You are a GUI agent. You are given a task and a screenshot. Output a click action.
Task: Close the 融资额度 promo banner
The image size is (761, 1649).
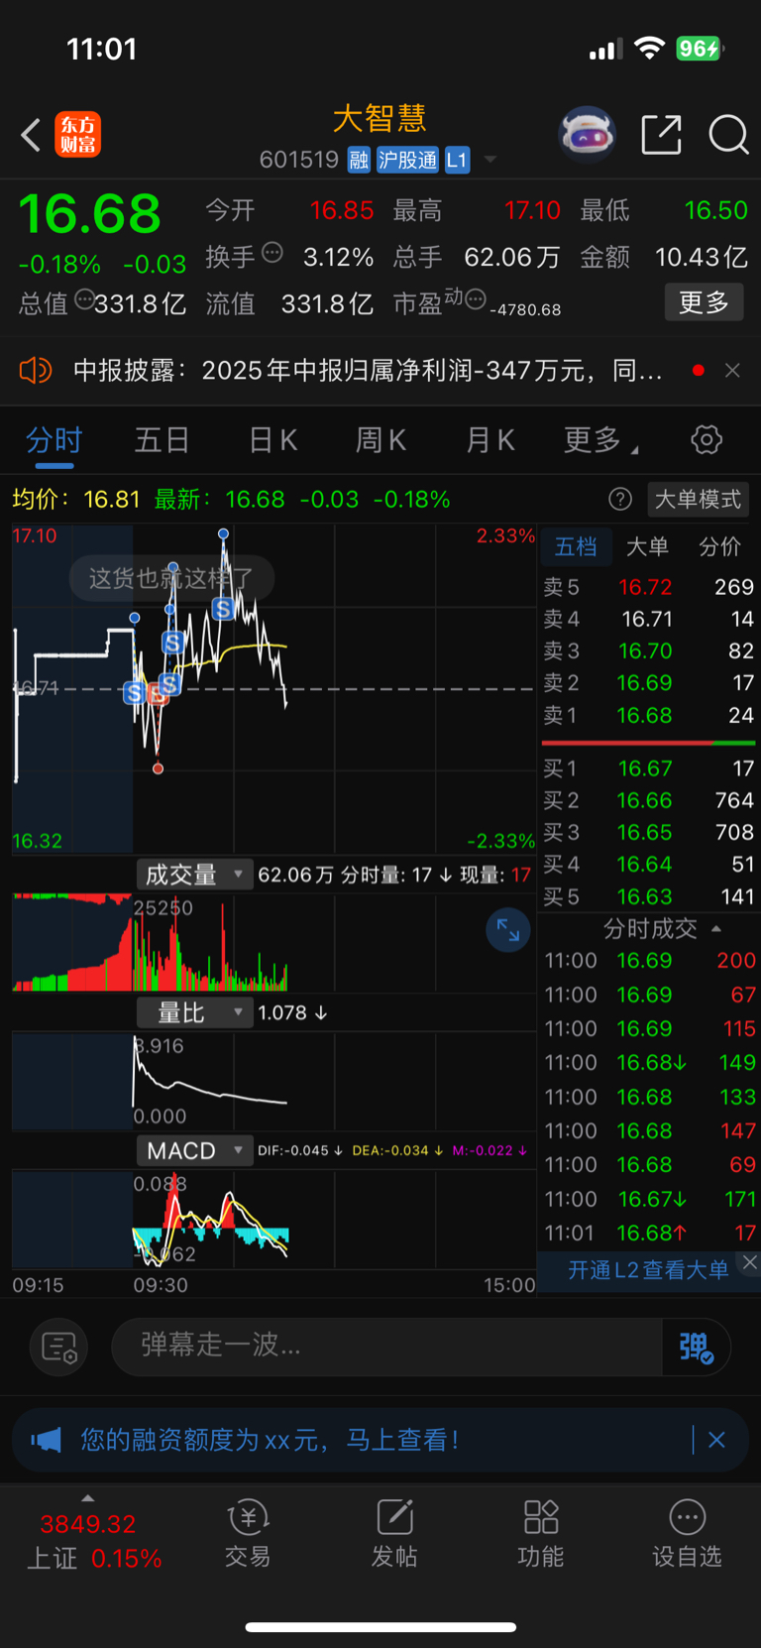716,1440
